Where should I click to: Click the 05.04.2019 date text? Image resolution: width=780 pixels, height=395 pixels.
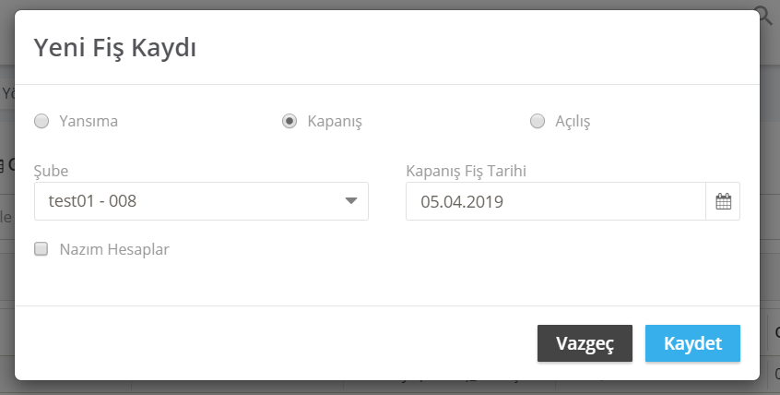pos(462,202)
